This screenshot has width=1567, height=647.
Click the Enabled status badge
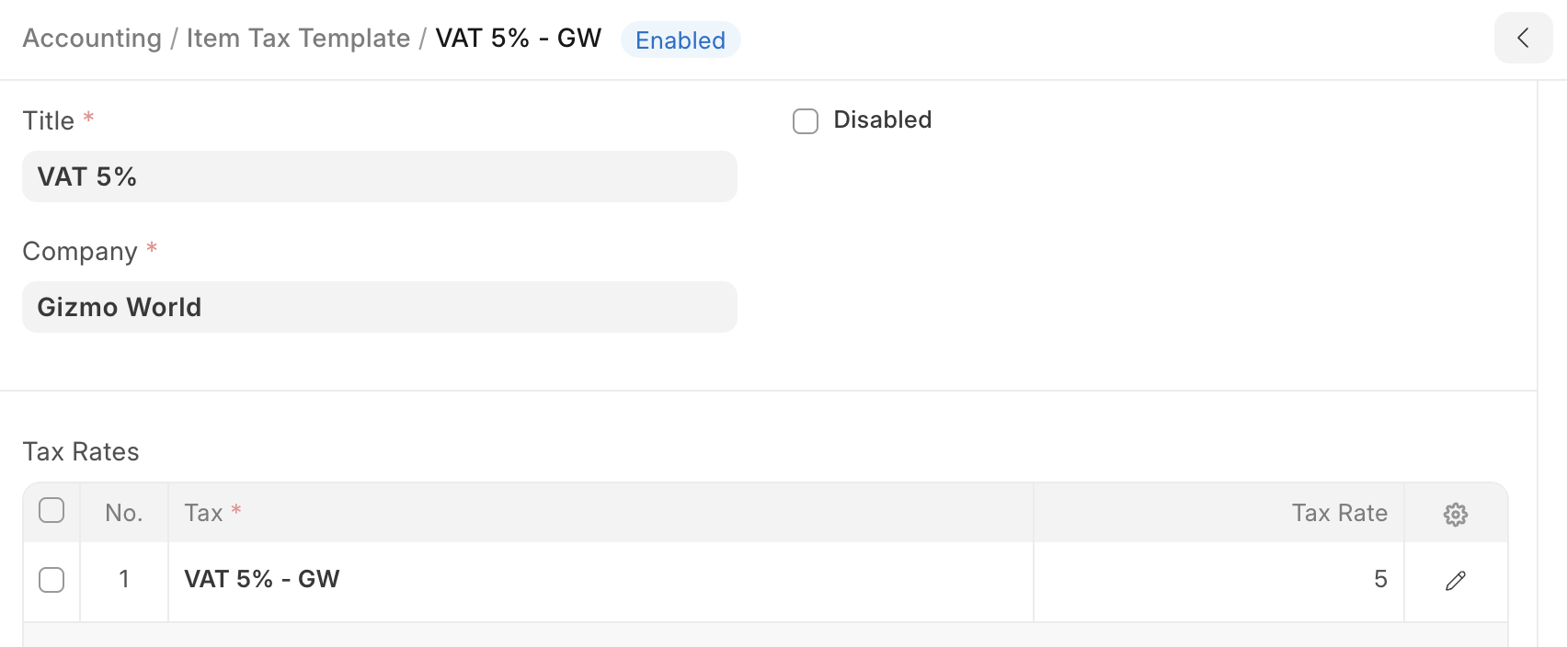pyautogui.click(x=681, y=40)
